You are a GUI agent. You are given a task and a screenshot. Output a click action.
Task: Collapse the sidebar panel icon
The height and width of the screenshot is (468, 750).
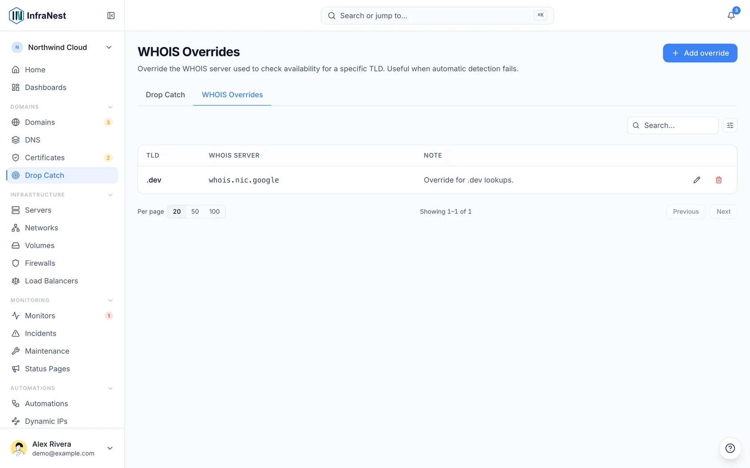click(x=111, y=16)
